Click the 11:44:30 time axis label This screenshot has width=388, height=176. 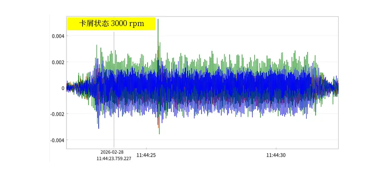276,155
